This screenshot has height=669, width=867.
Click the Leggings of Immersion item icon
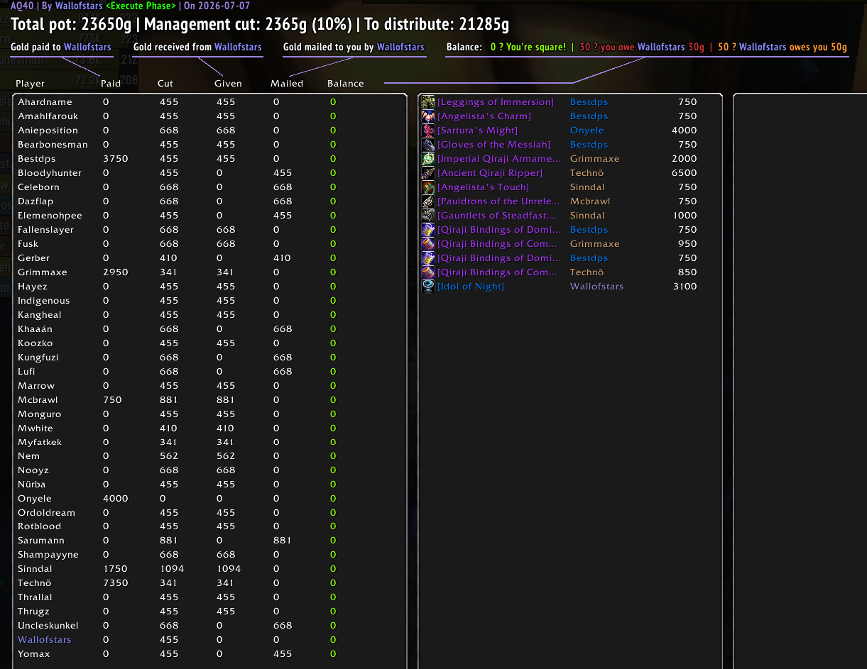pos(428,102)
